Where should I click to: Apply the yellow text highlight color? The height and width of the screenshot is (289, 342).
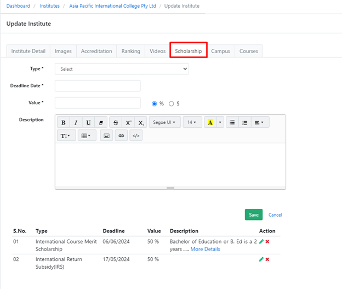click(x=210, y=123)
